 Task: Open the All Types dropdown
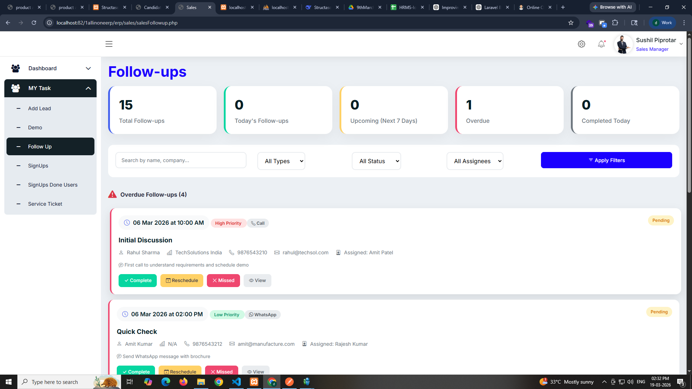click(281, 161)
